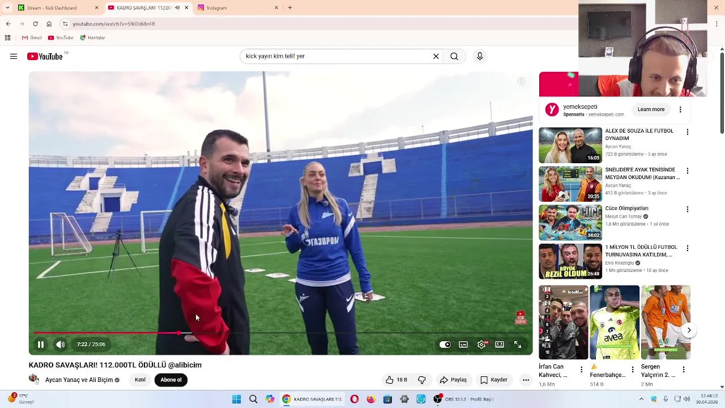Switch the player to theater mode
Screen dimensions: 725x408
[x=500, y=344]
